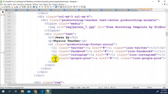Click the Close document toolbar icon

point(12,7)
